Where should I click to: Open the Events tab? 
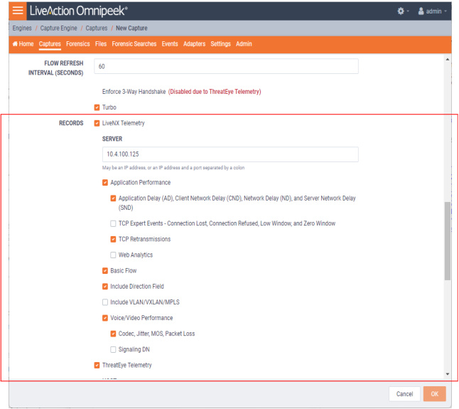(x=170, y=44)
